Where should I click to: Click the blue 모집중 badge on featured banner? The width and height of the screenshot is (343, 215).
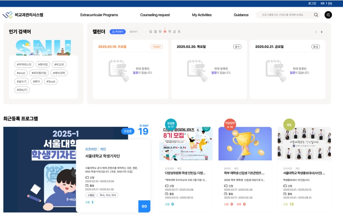click(x=128, y=131)
